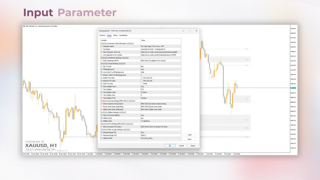Click the string icon beside Text Display
The image size is (320, 180).
(x=102, y=89)
